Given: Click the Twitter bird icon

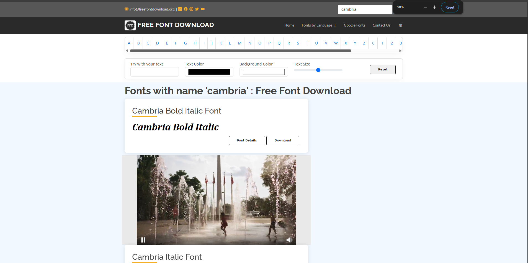Looking at the screenshot, I should [197, 9].
